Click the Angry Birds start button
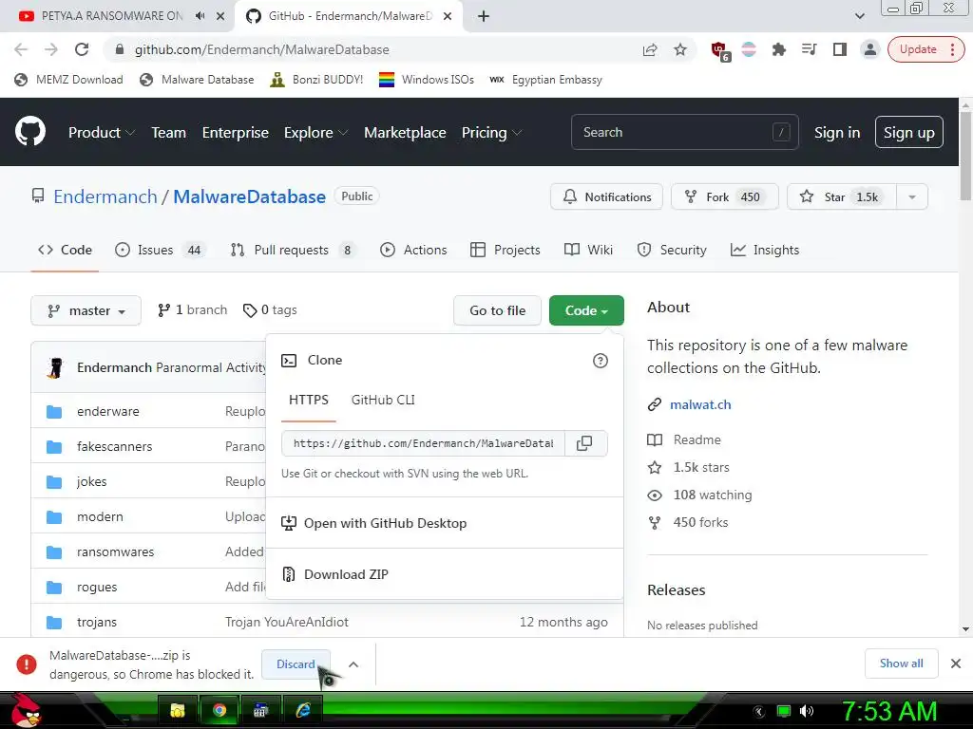This screenshot has width=973, height=729. pos(26,710)
